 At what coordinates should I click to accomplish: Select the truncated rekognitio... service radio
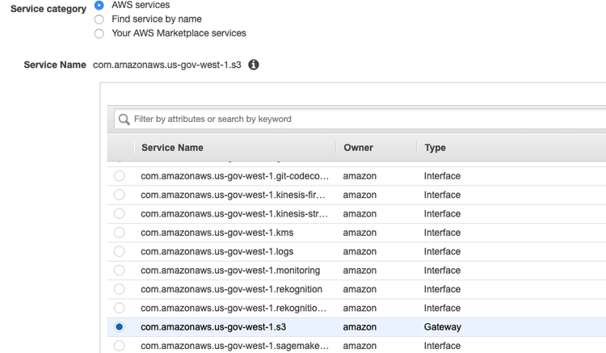click(x=120, y=308)
